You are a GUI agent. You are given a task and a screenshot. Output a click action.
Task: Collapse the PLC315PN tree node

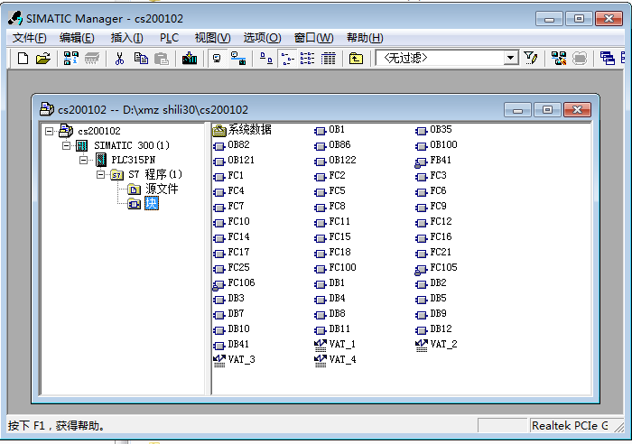pyautogui.click(x=83, y=160)
